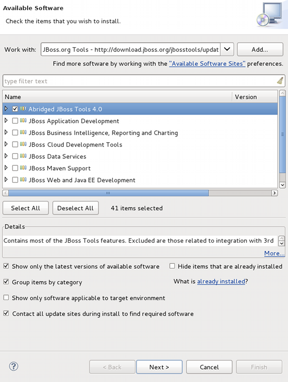Click the vertical scrollbar down arrow of list

282,185
